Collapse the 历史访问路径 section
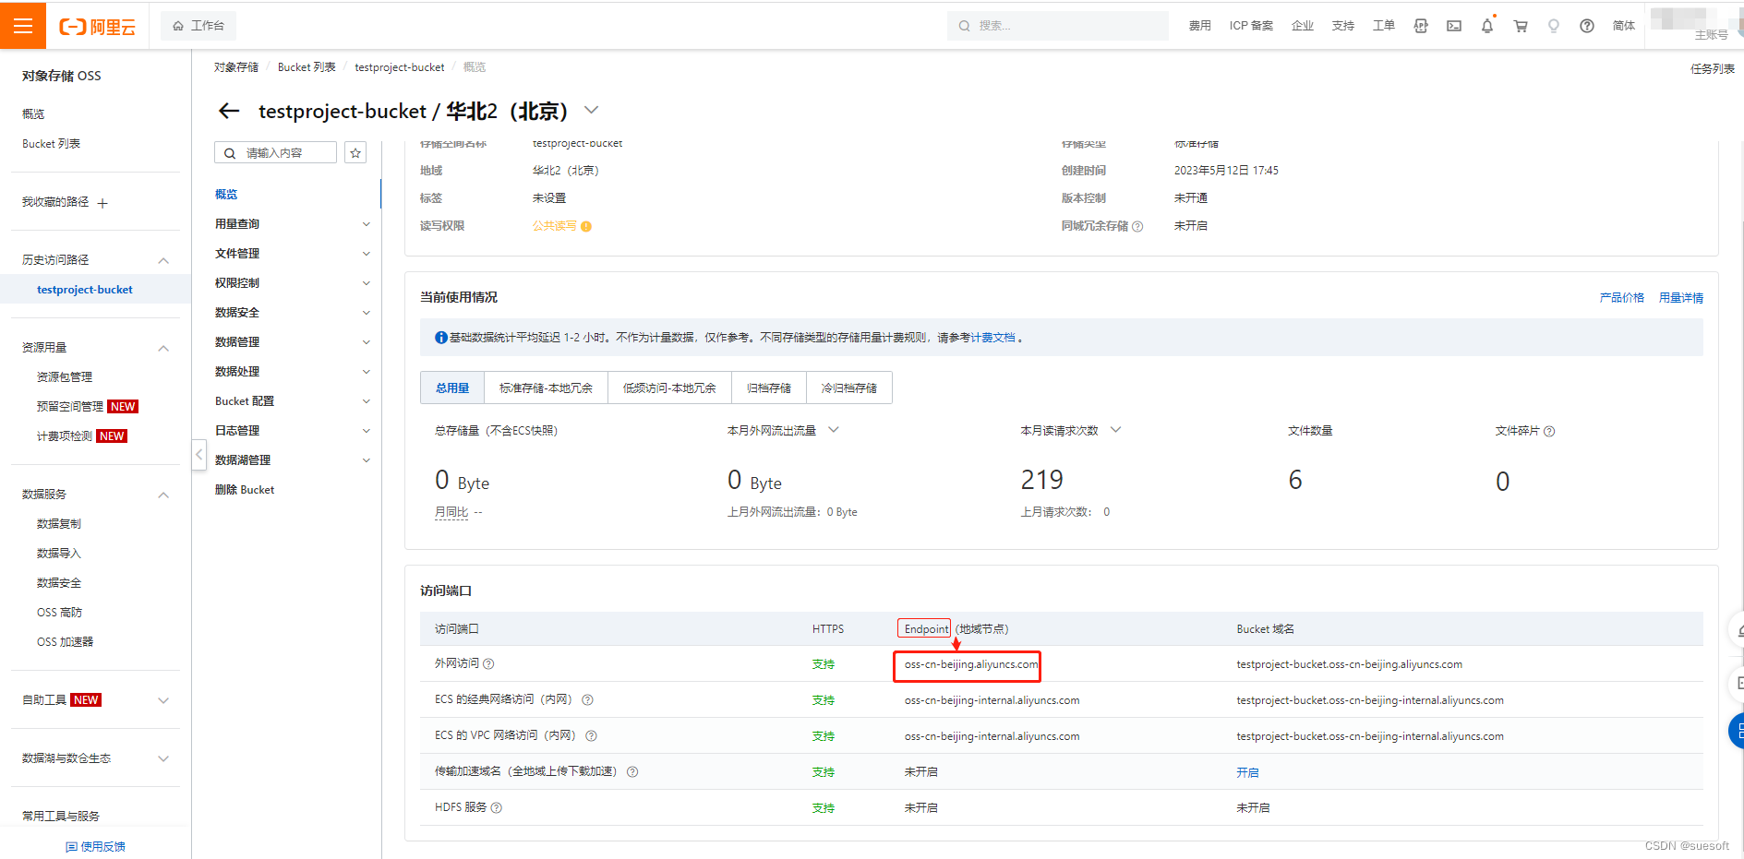This screenshot has width=1744, height=859. tap(163, 261)
